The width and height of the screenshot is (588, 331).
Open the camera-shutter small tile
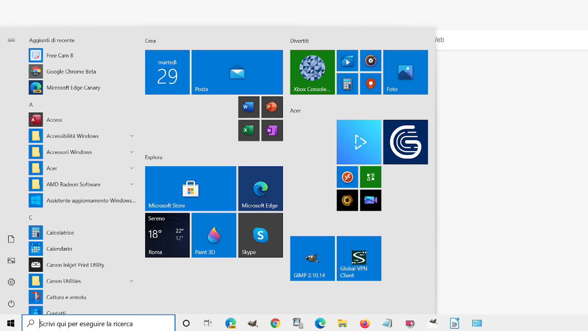point(347,200)
